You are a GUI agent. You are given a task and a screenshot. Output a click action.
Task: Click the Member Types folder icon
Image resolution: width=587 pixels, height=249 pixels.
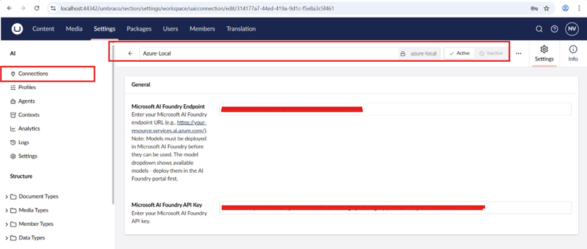tap(14, 224)
